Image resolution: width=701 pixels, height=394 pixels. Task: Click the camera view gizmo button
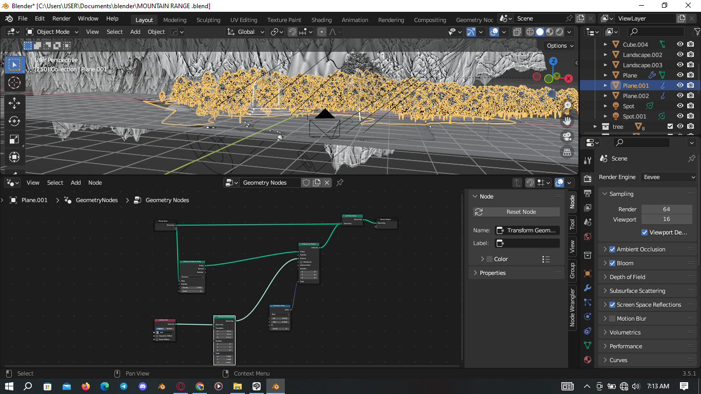click(x=567, y=136)
